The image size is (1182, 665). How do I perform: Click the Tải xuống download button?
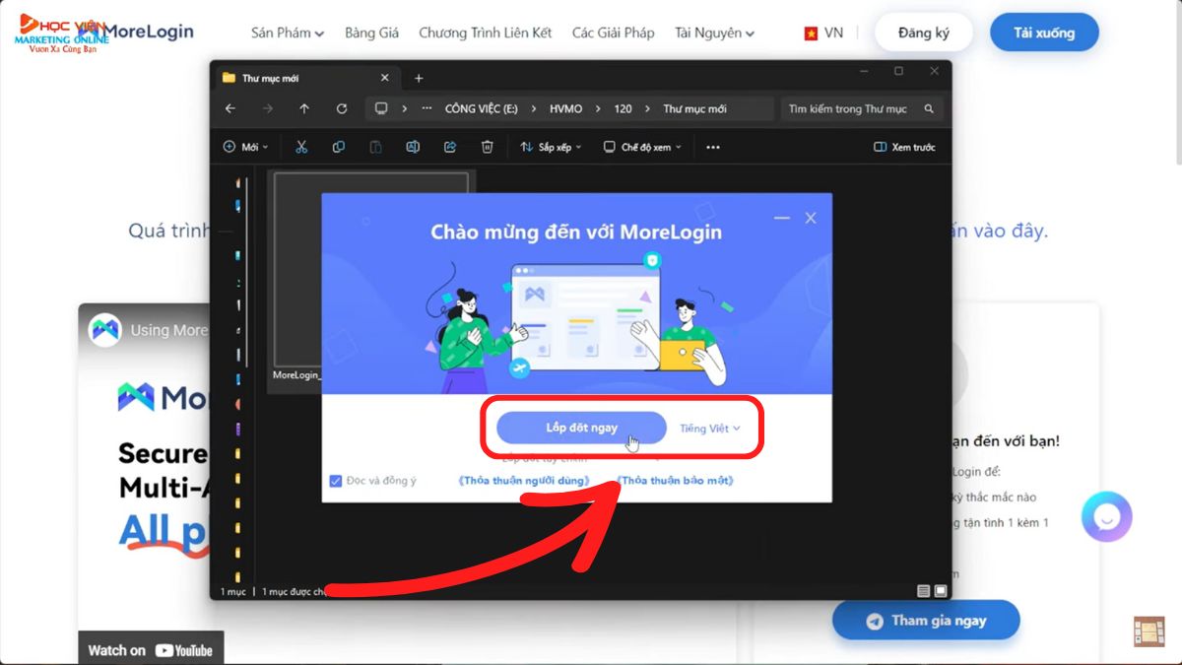click(x=1044, y=33)
